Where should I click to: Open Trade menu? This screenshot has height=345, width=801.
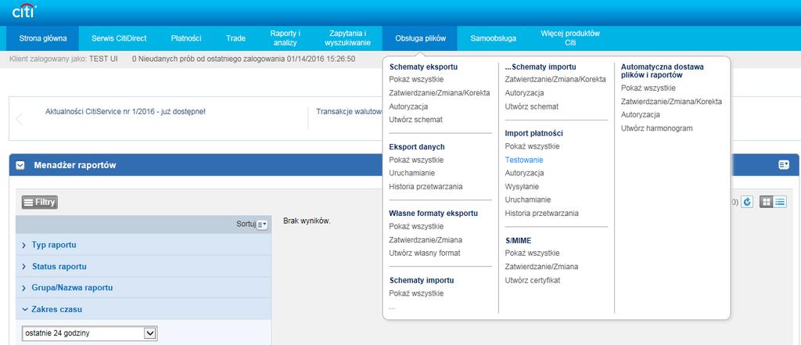coord(235,38)
